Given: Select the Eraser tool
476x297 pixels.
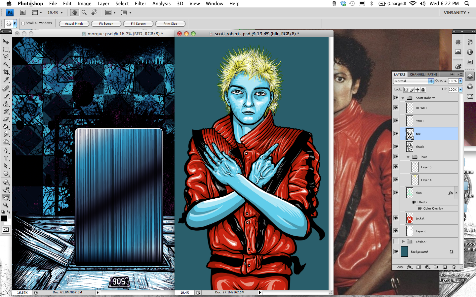Looking at the screenshot, I should click(x=6, y=119).
